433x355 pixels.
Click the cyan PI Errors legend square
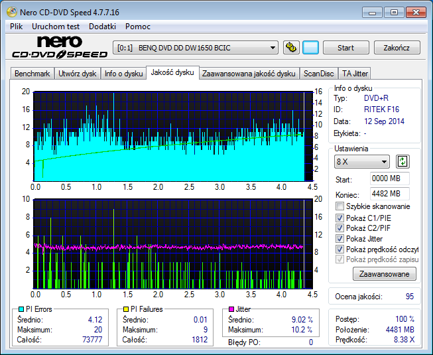[x=21, y=309]
